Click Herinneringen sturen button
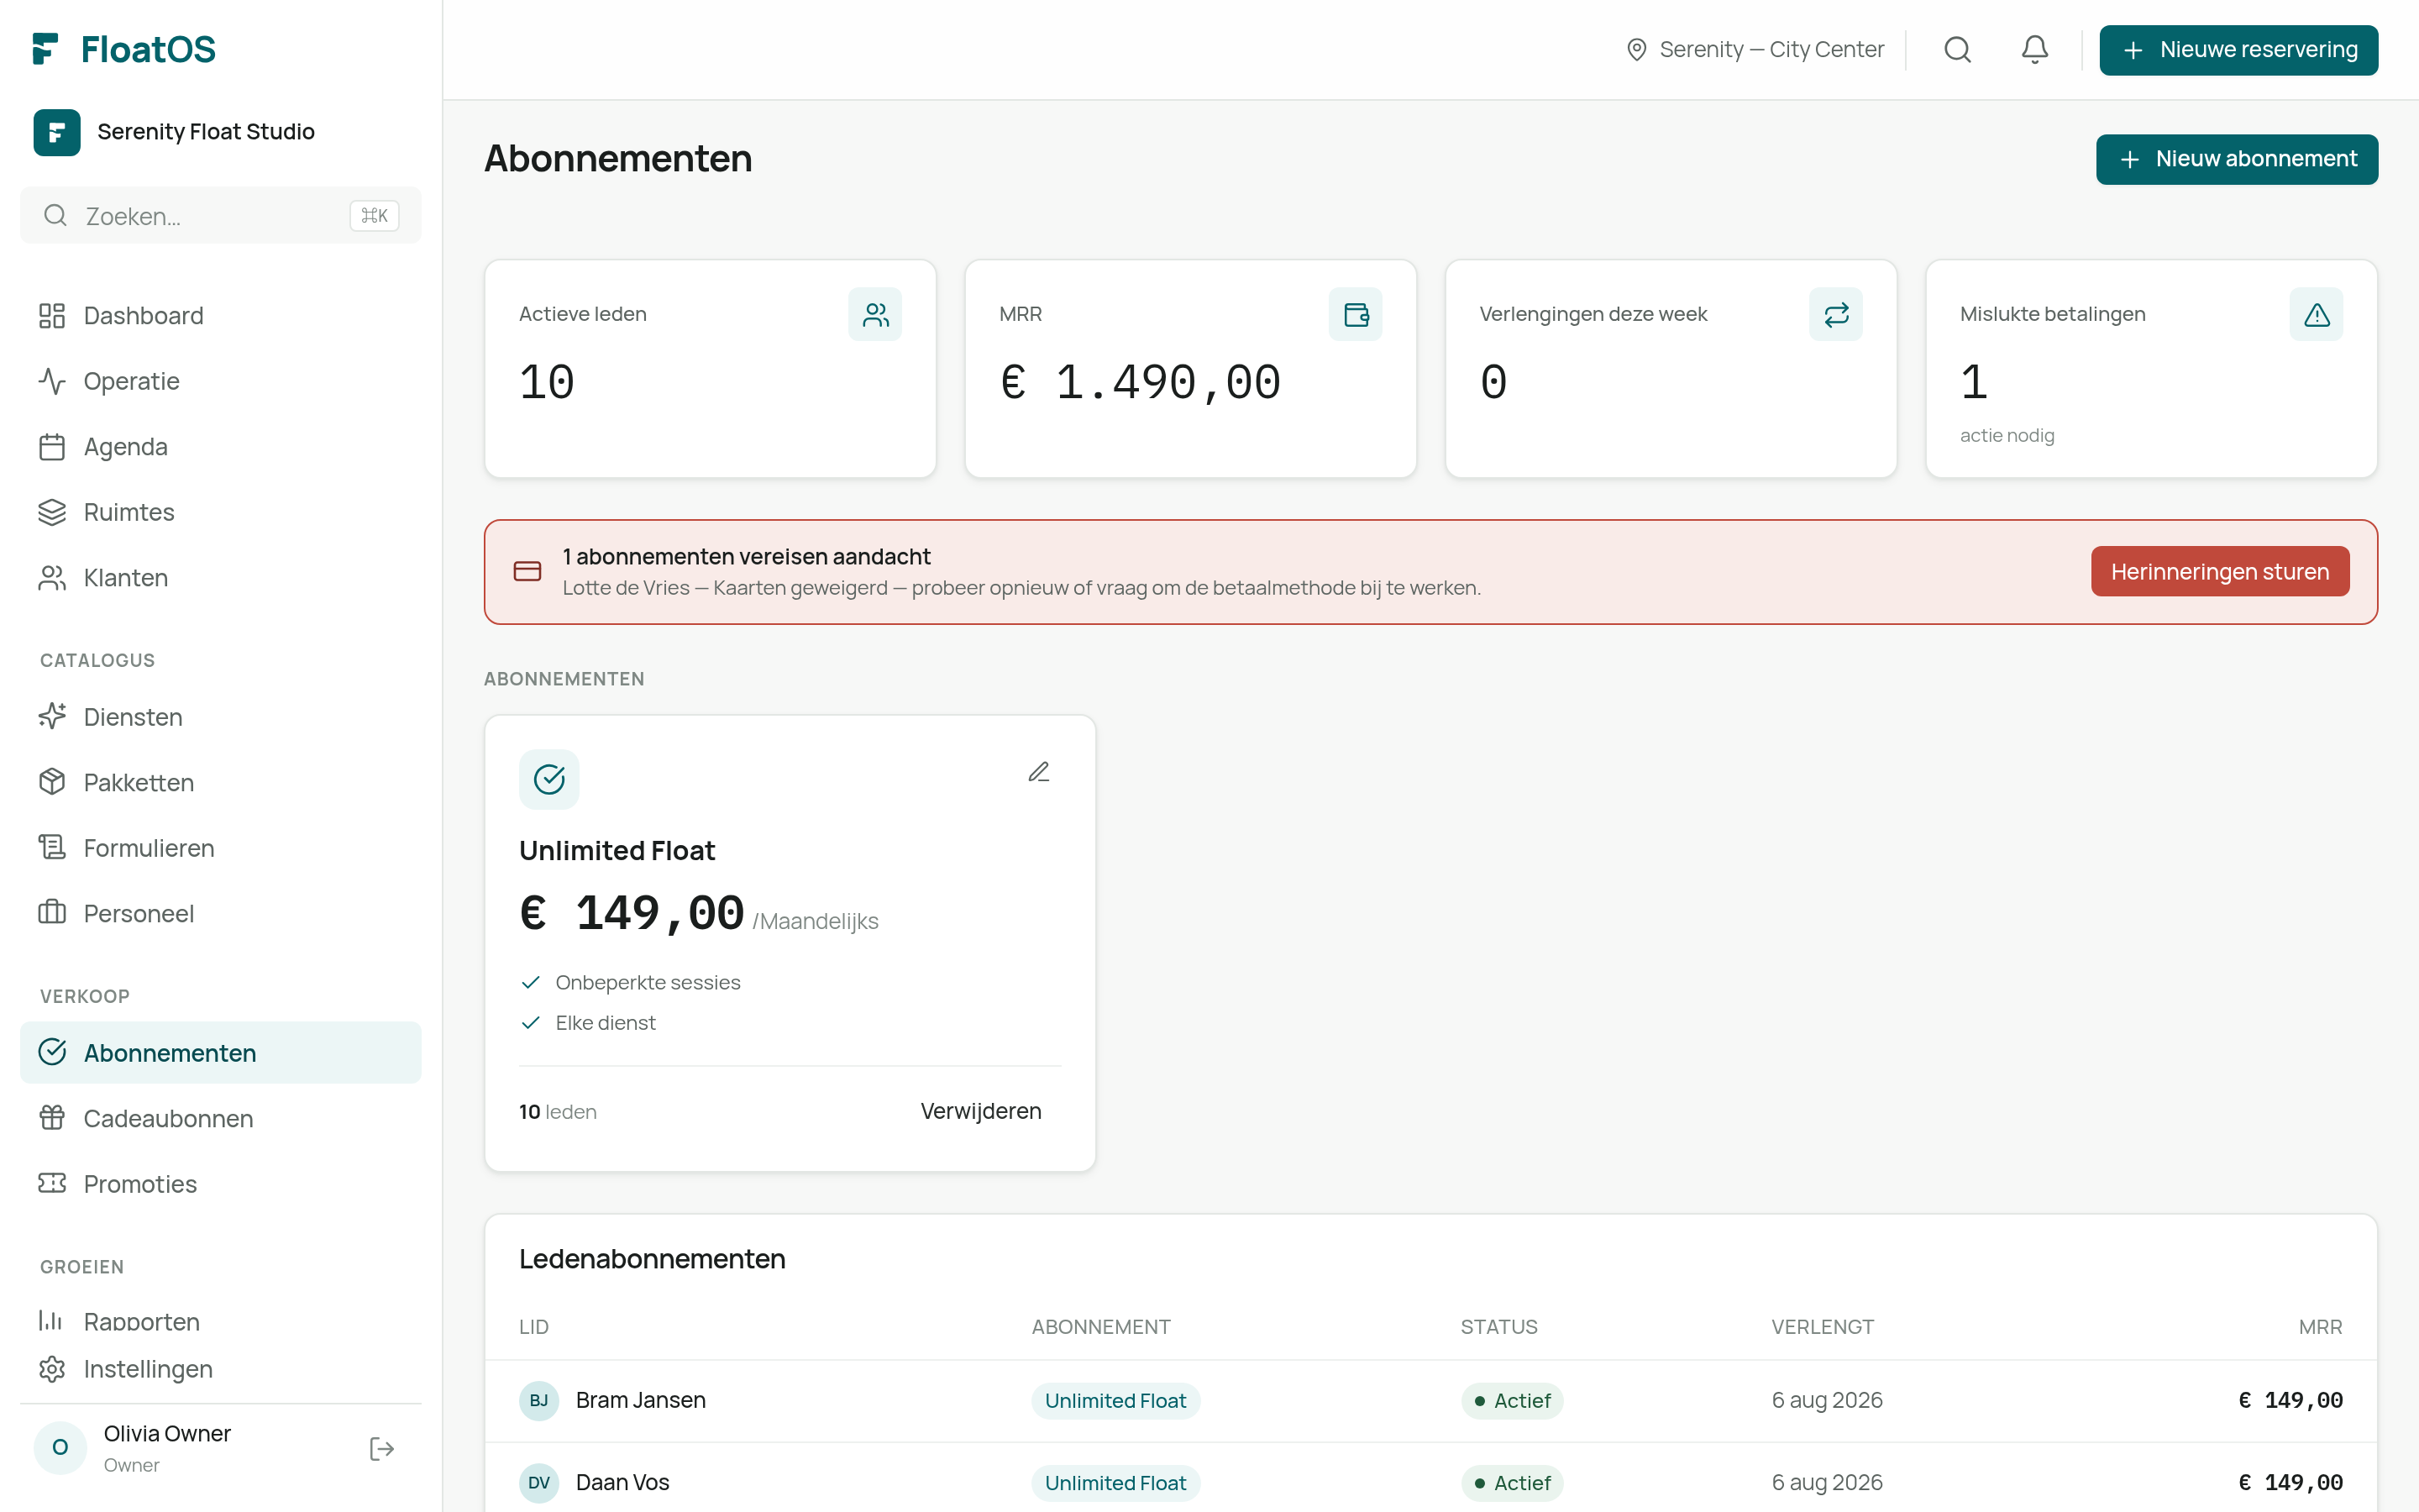 pyautogui.click(x=2219, y=571)
